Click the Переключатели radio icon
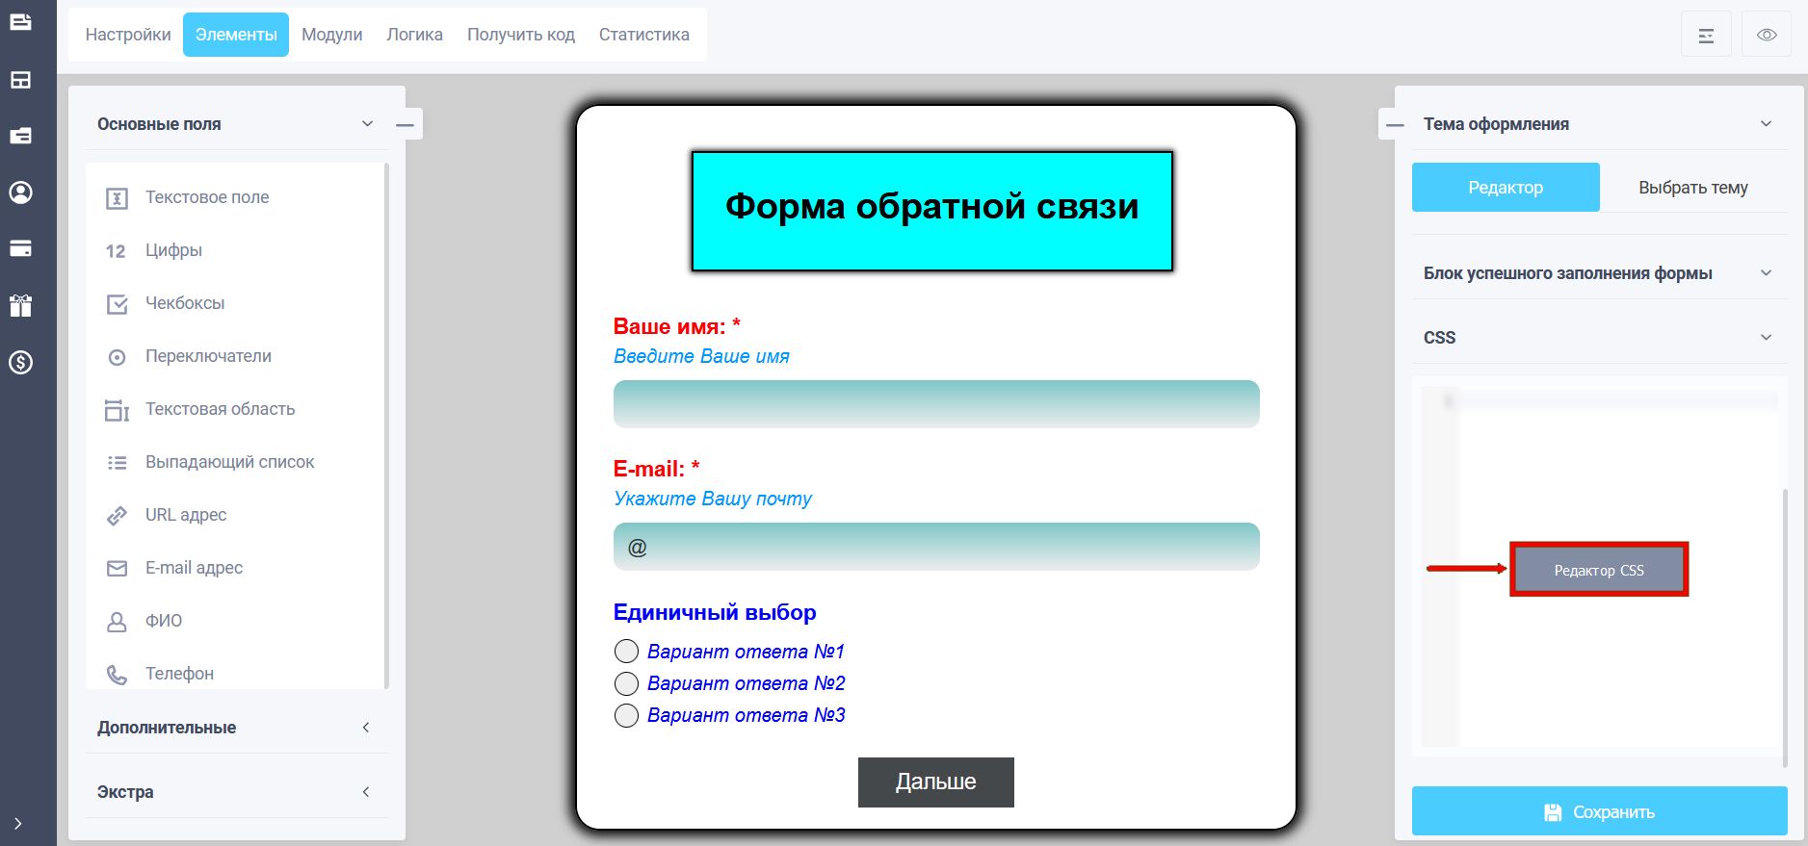This screenshot has height=846, width=1808. tap(117, 357)
